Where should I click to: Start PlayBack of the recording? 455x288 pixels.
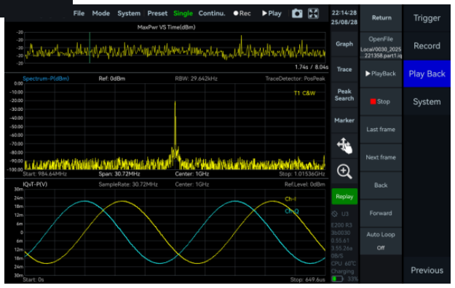pos(381,74)
